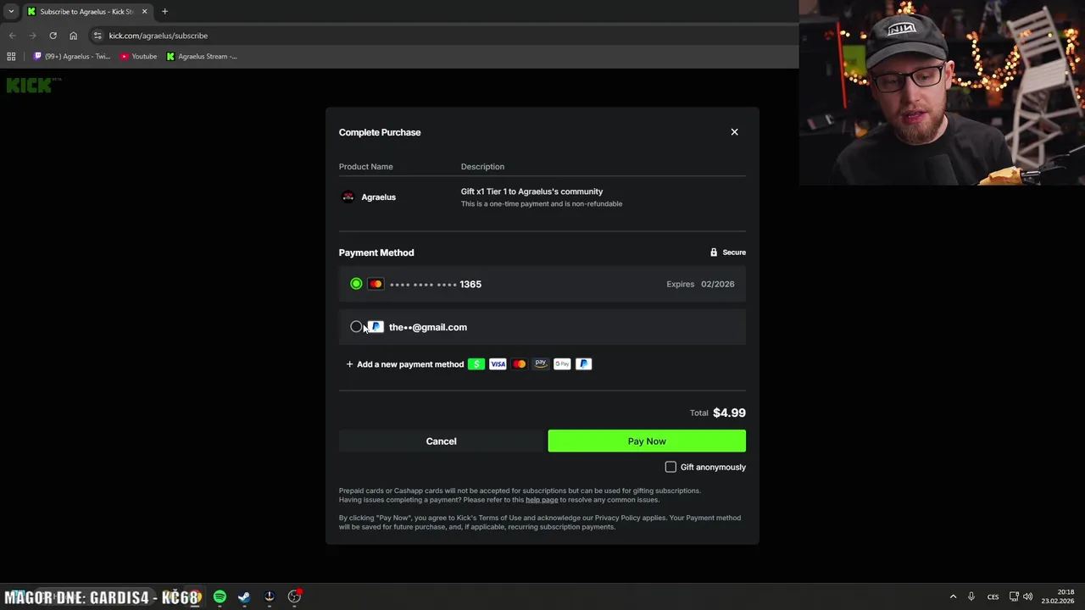Click the Mastercard icon beside new payment method
1085x610 pixels.
tap(519, 364)
